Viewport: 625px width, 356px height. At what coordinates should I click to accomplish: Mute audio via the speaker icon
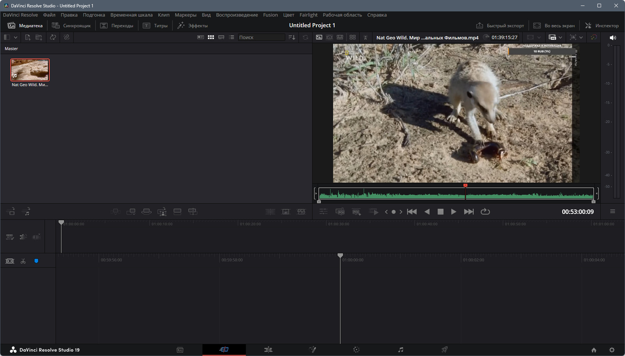[x=613, y=38]
